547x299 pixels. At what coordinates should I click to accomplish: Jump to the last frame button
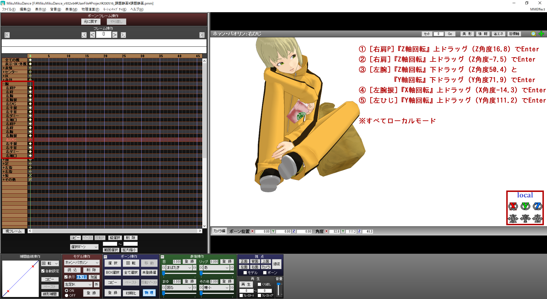pyautogui.click(x=202, y=35)
